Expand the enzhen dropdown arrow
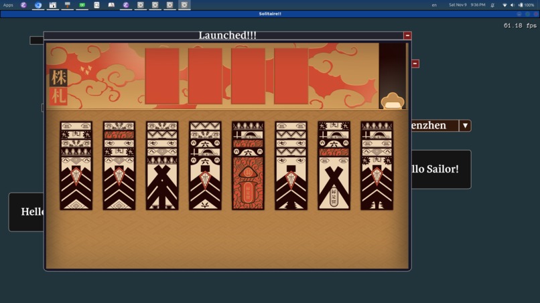Image resolution: width=540 pixels, height=303 pixels. 465,126
